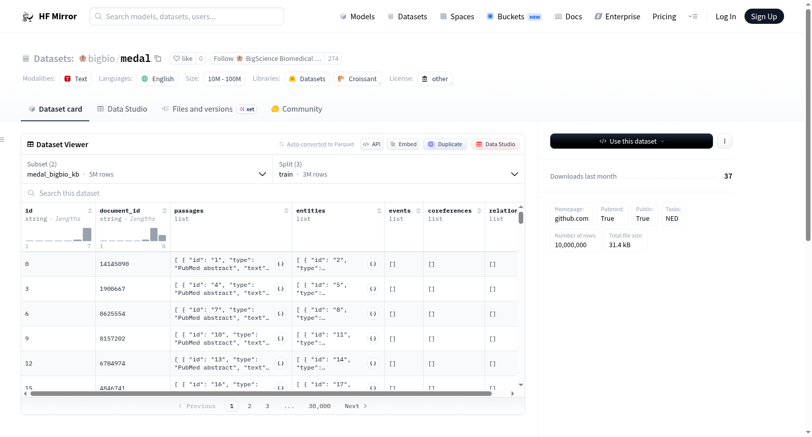812x437 pixels.
Task: Switch to the Data Studio tab
Action: pyautogui.click(x=122, y=109)
